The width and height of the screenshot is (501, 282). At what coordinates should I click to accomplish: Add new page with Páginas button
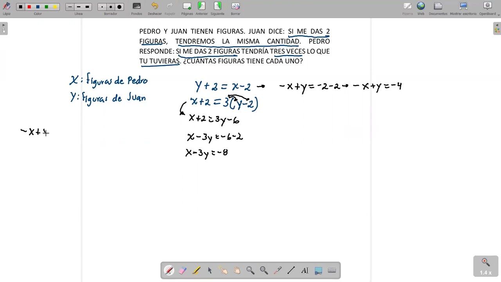[187, 9]
